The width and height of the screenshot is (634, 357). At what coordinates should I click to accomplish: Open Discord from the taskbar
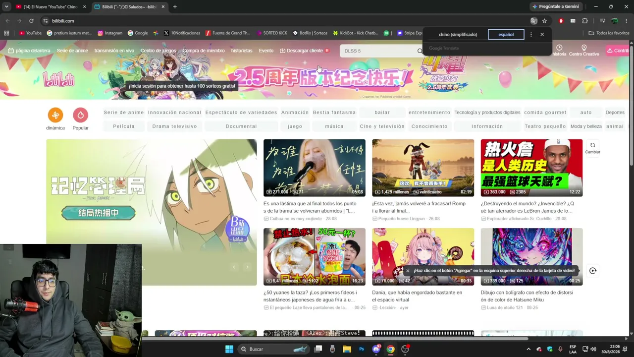coord(376,349)
